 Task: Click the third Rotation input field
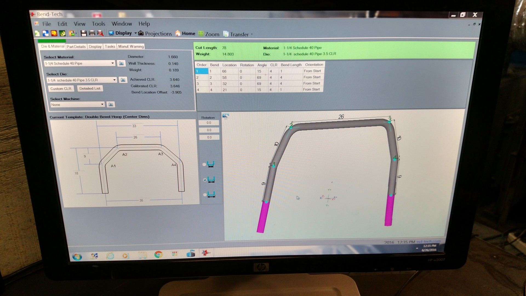[x=209, y=137]
